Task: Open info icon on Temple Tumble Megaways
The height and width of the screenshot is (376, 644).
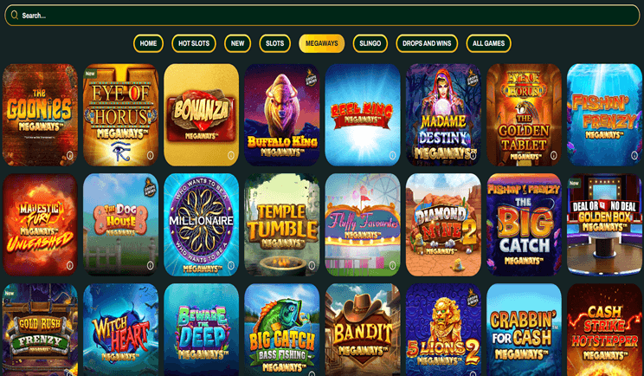Action: click(312, 265)
